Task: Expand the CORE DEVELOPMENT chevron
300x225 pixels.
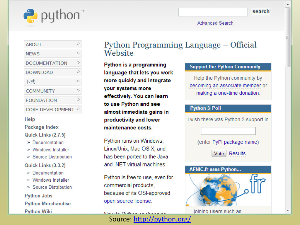Action: click(78, 109)
